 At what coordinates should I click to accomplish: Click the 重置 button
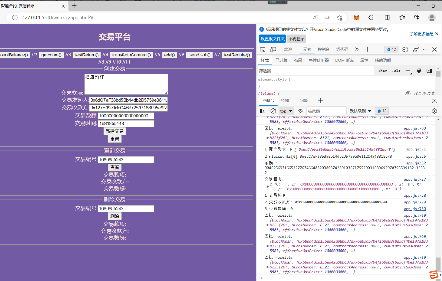[115, 139]
